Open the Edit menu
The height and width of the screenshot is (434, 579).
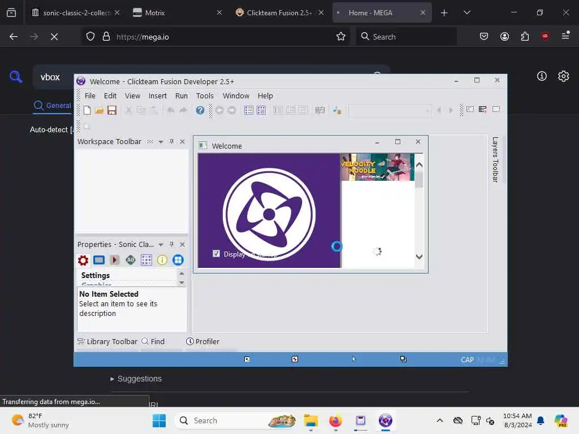point(110,96)
